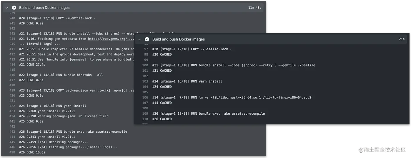Click the success check icon in the 11m 48s log panel
The width and height of the screenshot is (411, 158).
[x=14, y=8]
